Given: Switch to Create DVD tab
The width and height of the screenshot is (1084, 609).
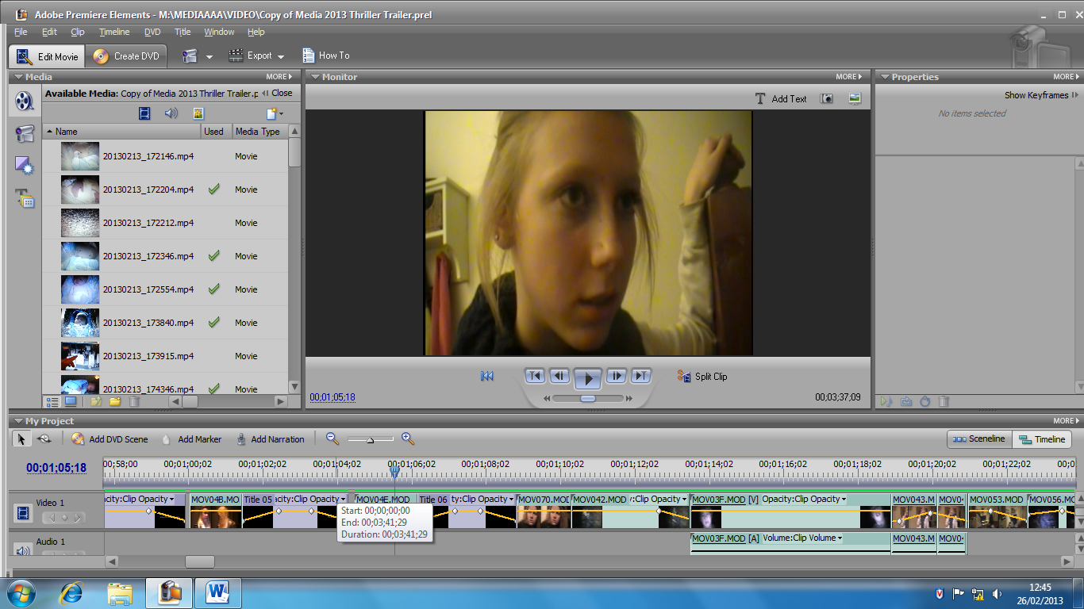Looking at the screenshot, I should 127,56.
